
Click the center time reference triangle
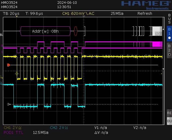(84, 16)
